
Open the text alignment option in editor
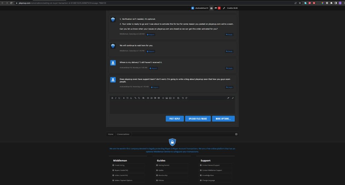tap(144, 98)
